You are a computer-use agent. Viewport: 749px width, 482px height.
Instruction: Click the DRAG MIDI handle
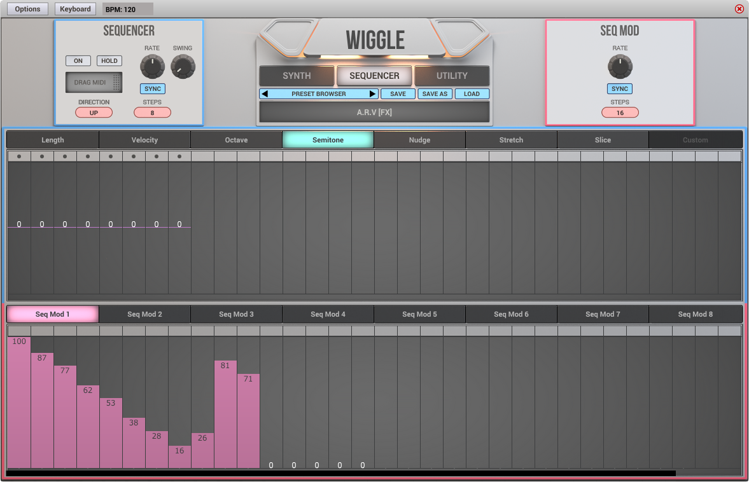pyautogui.click(x=94, y=83)
